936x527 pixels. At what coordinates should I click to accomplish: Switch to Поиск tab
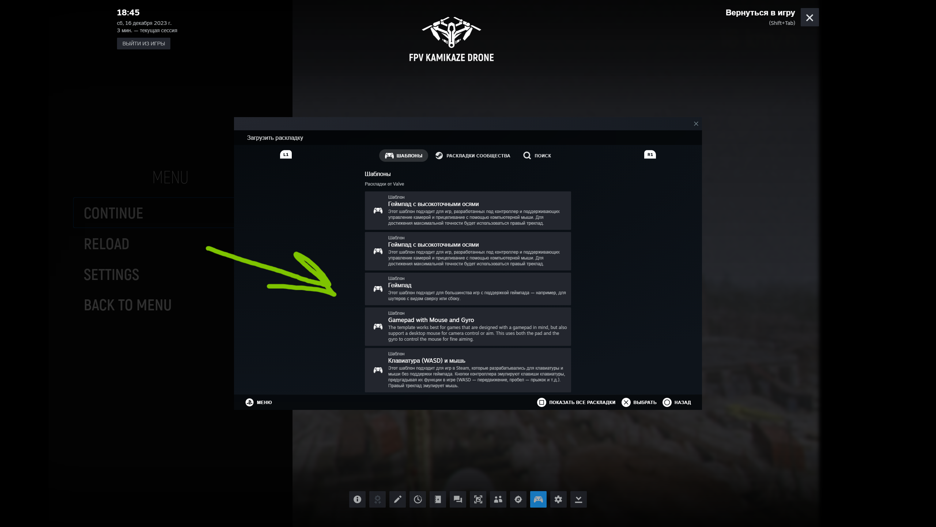click(537, 156)
